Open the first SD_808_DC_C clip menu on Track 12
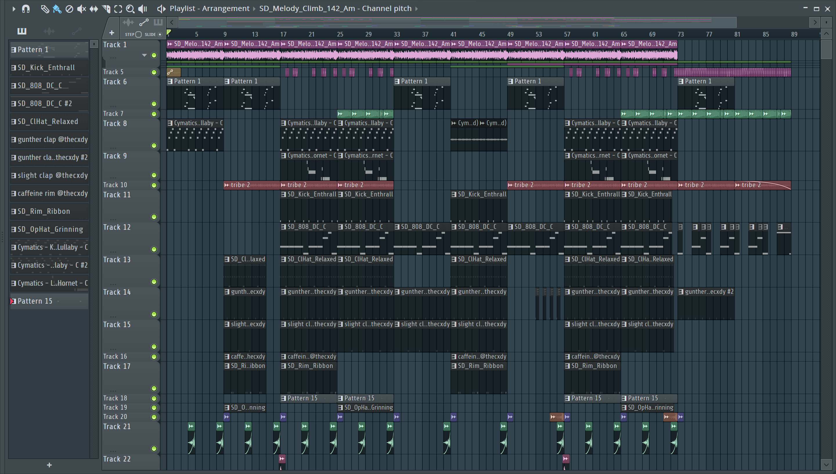The width and height of the screenshot is (836, 474). pos(283,227)
